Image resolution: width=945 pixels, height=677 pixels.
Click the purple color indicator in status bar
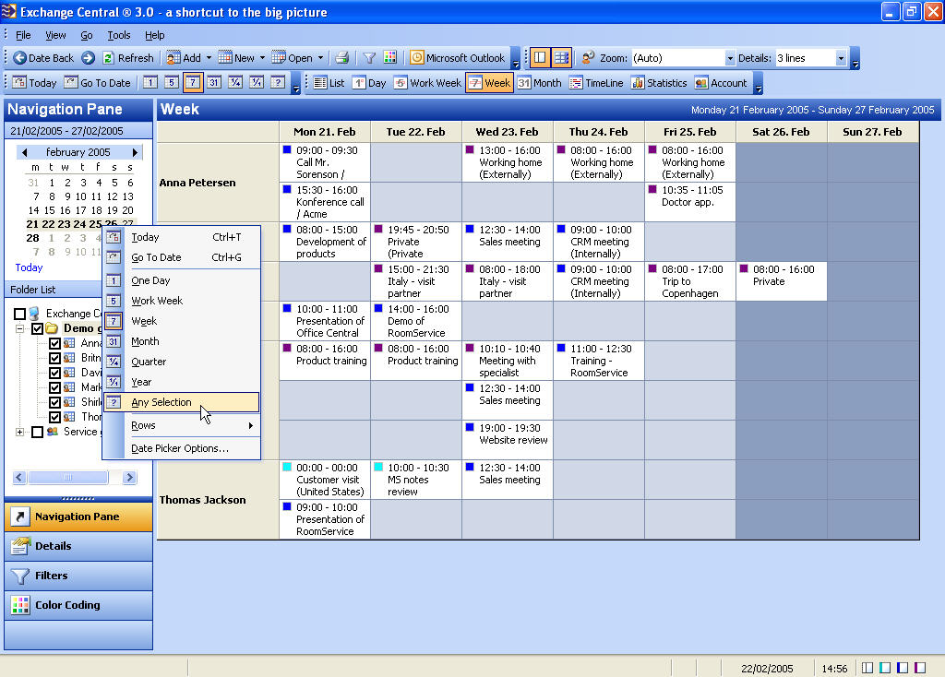coord(920,668)
